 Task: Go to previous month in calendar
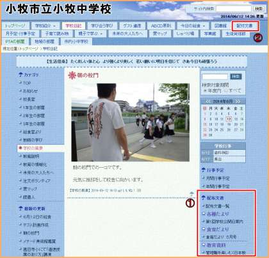pos(208,101)
